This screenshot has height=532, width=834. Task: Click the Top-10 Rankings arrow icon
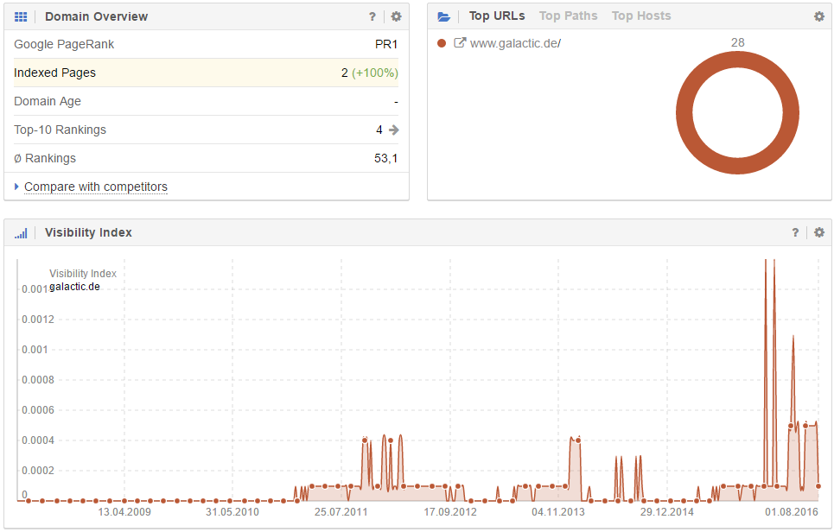click(x=394, y=130)
